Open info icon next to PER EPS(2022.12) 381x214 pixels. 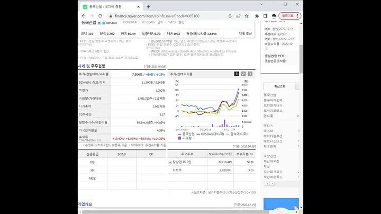[x=293, y=29]
